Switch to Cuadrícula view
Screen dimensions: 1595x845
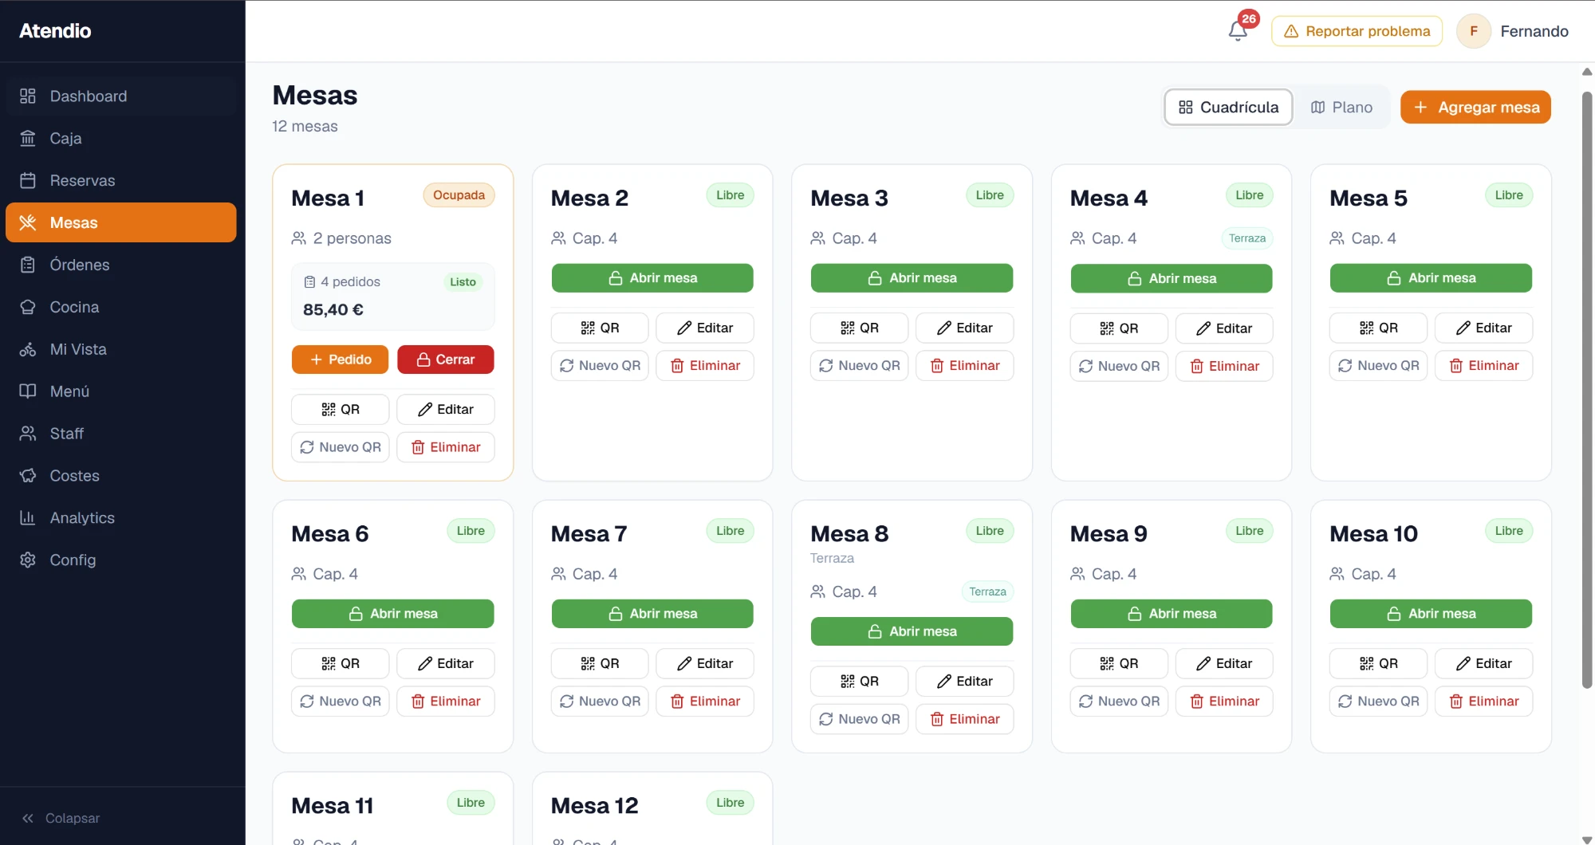(1228, 108)
